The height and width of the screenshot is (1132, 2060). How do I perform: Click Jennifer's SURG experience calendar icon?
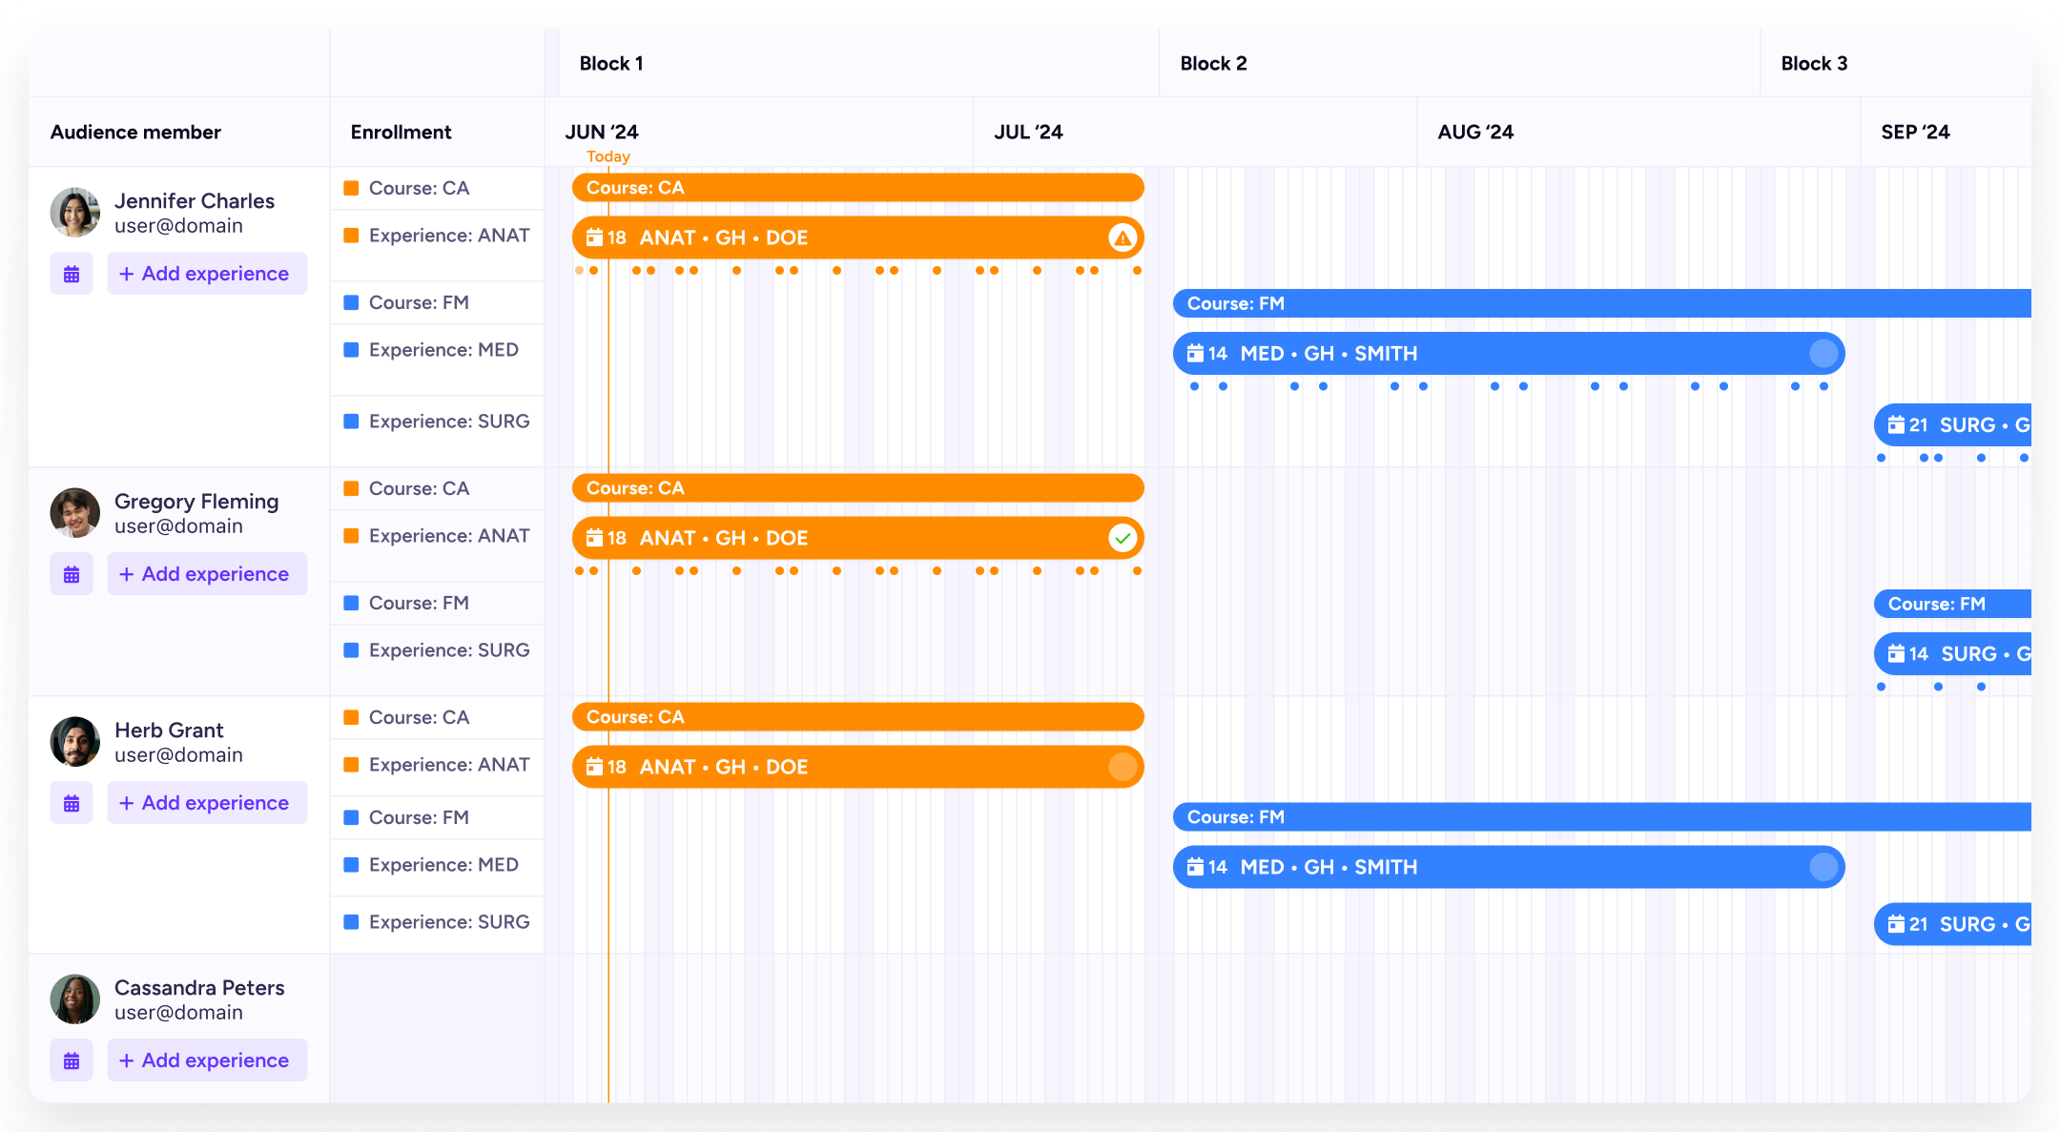click(1897, 425)
